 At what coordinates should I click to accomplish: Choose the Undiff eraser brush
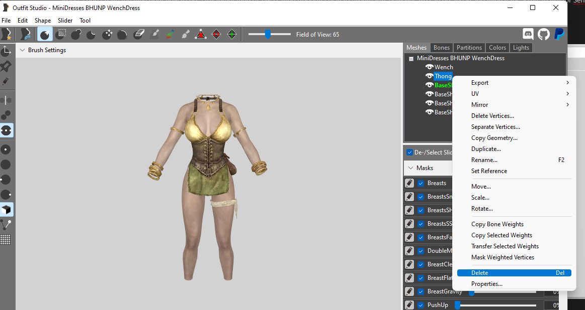pyautogui.click(x=138, y=34)
